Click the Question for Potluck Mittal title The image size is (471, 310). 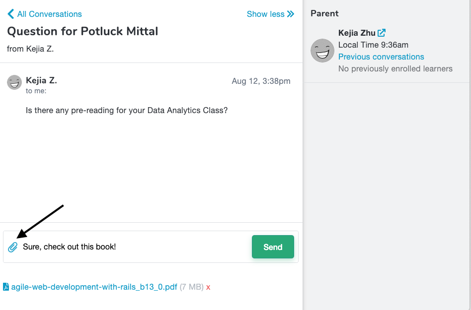click(82, 31)
